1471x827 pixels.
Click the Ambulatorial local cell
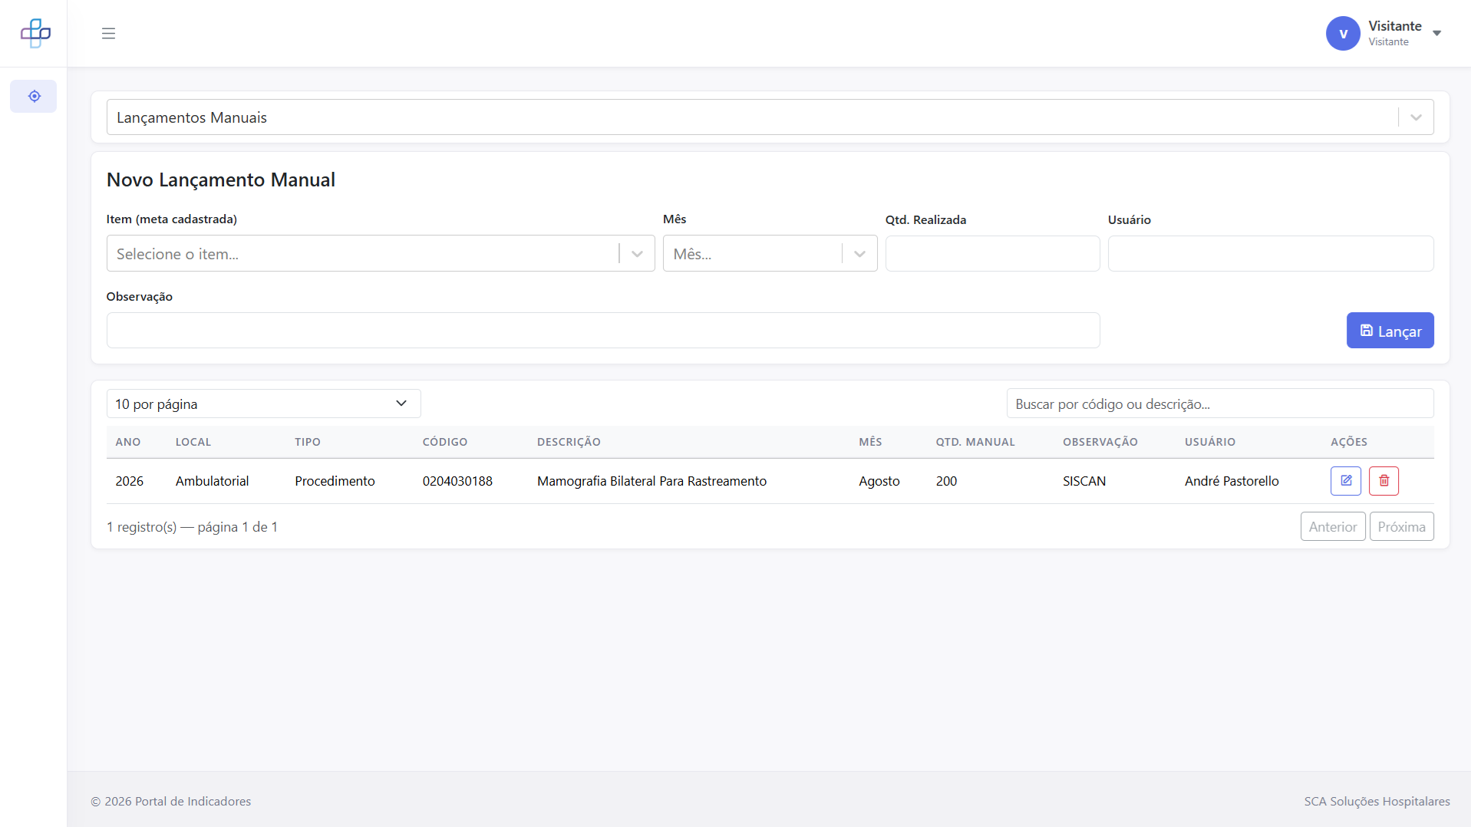[213, 481]
